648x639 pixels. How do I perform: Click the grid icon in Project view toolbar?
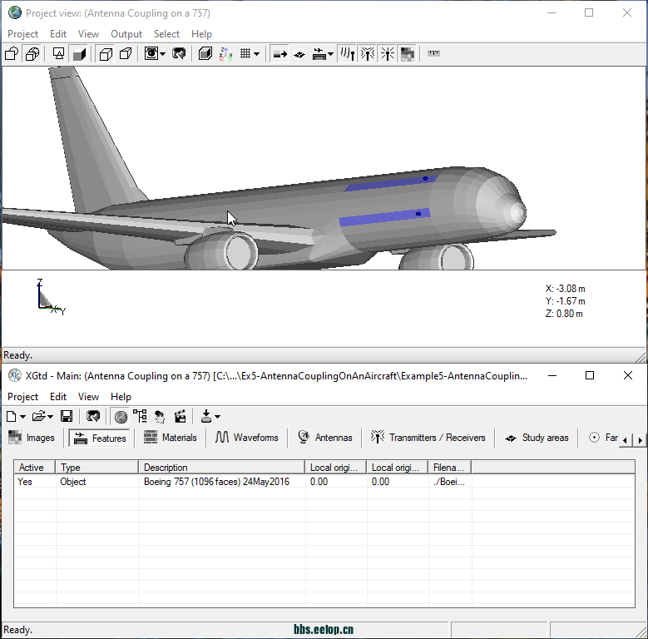[x=245, y=54]
